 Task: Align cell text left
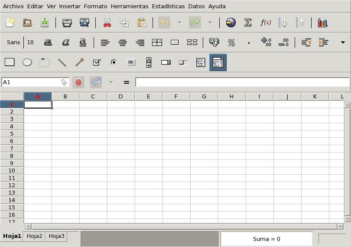[x=105, y=42]
